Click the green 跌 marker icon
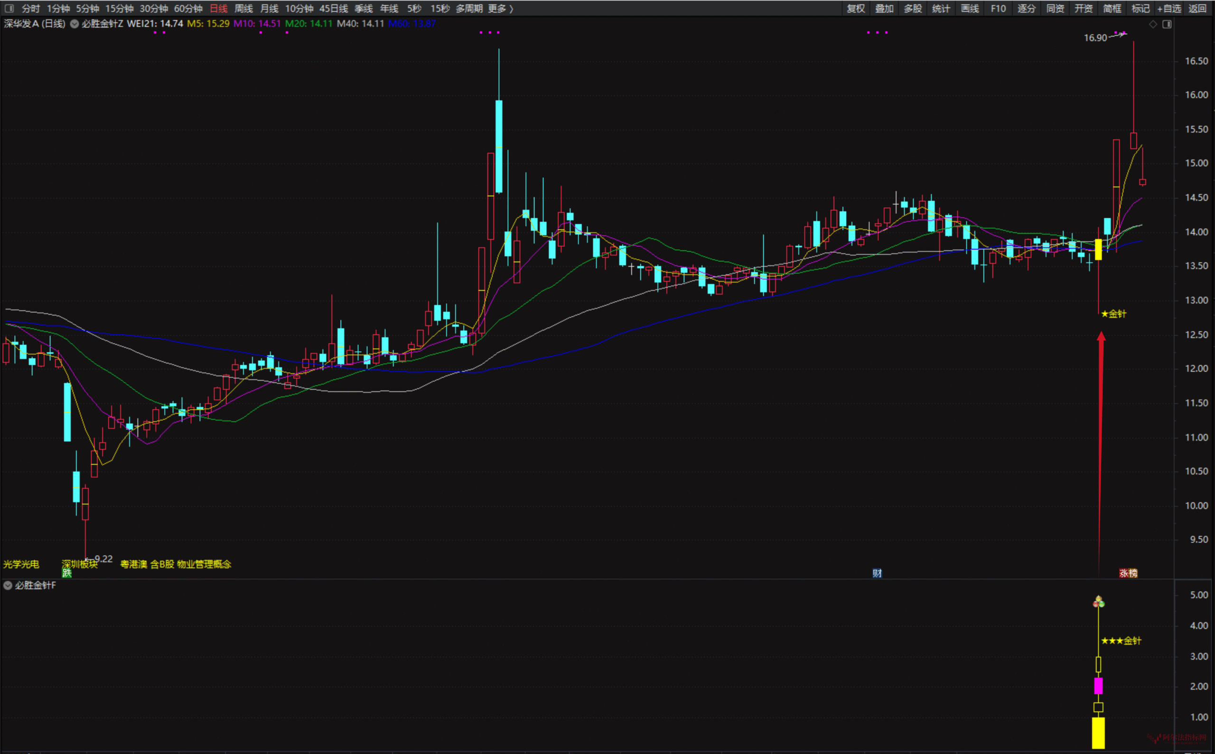 [67, 573]
